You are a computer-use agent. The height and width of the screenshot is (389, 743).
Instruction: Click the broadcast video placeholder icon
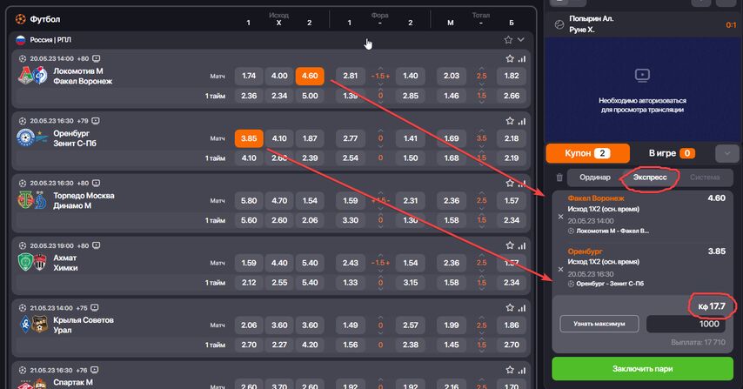[x=642, y=75]
